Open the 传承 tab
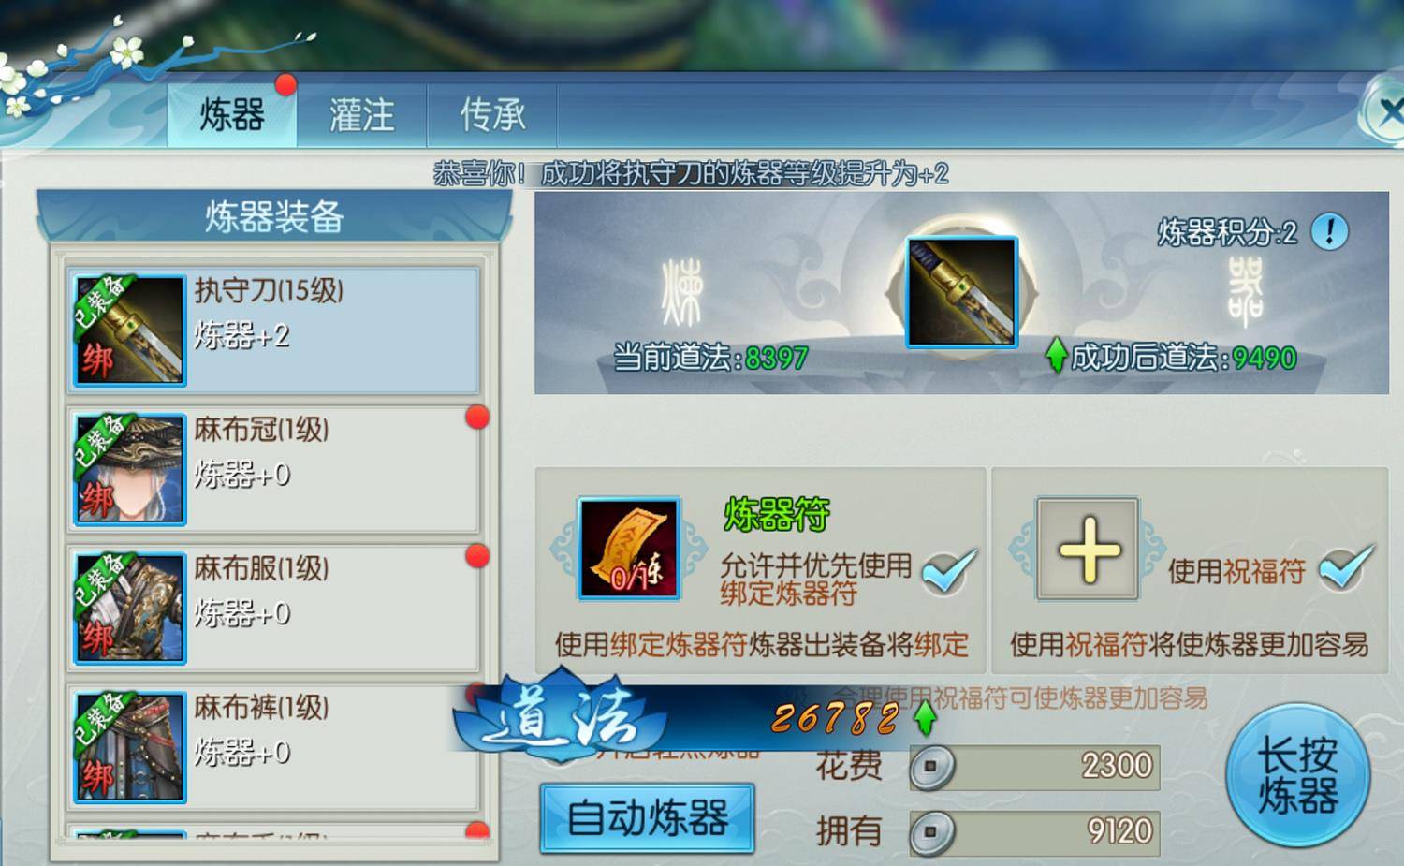 point(492,115)
